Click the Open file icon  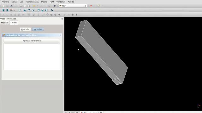tap(8, 6)
